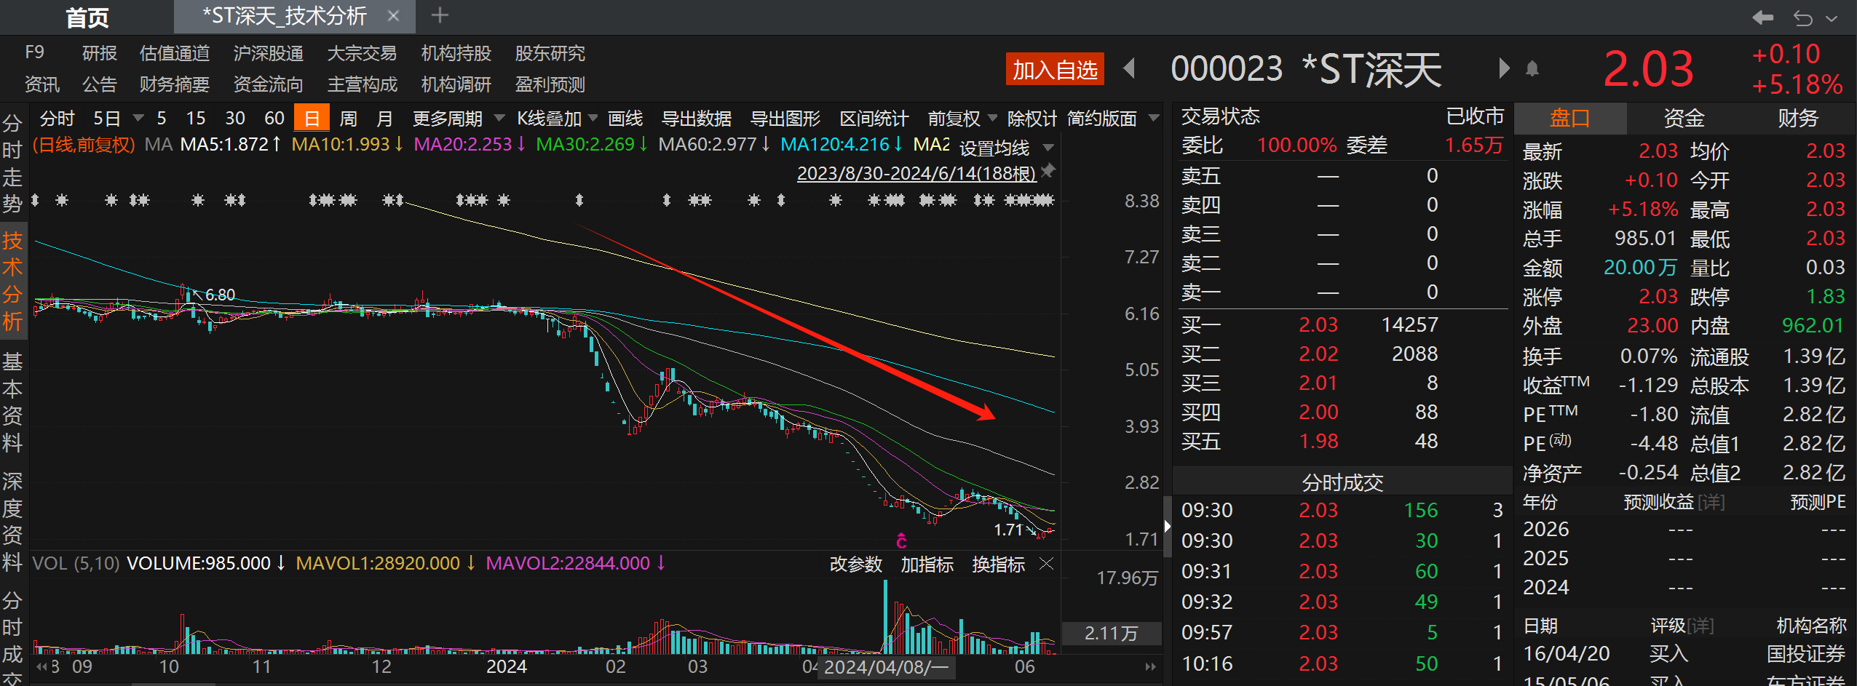Select 日 daily period
This screenshot has height=686, width=1857.
coord(312,118)
